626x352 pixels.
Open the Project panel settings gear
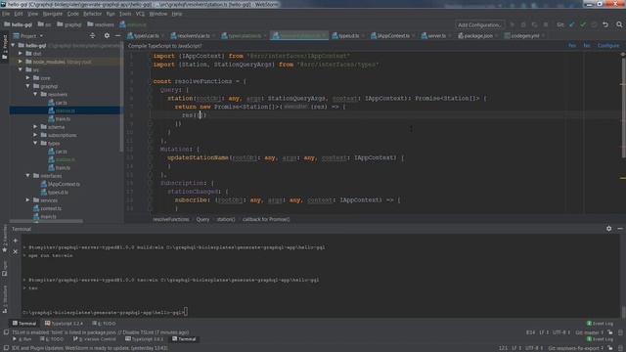coord(107,35)
